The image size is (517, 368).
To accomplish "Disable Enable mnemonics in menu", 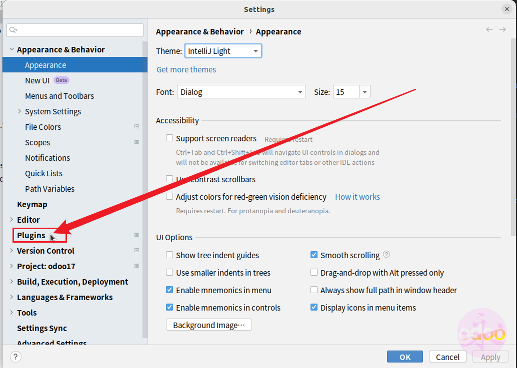I will [169, 290].
